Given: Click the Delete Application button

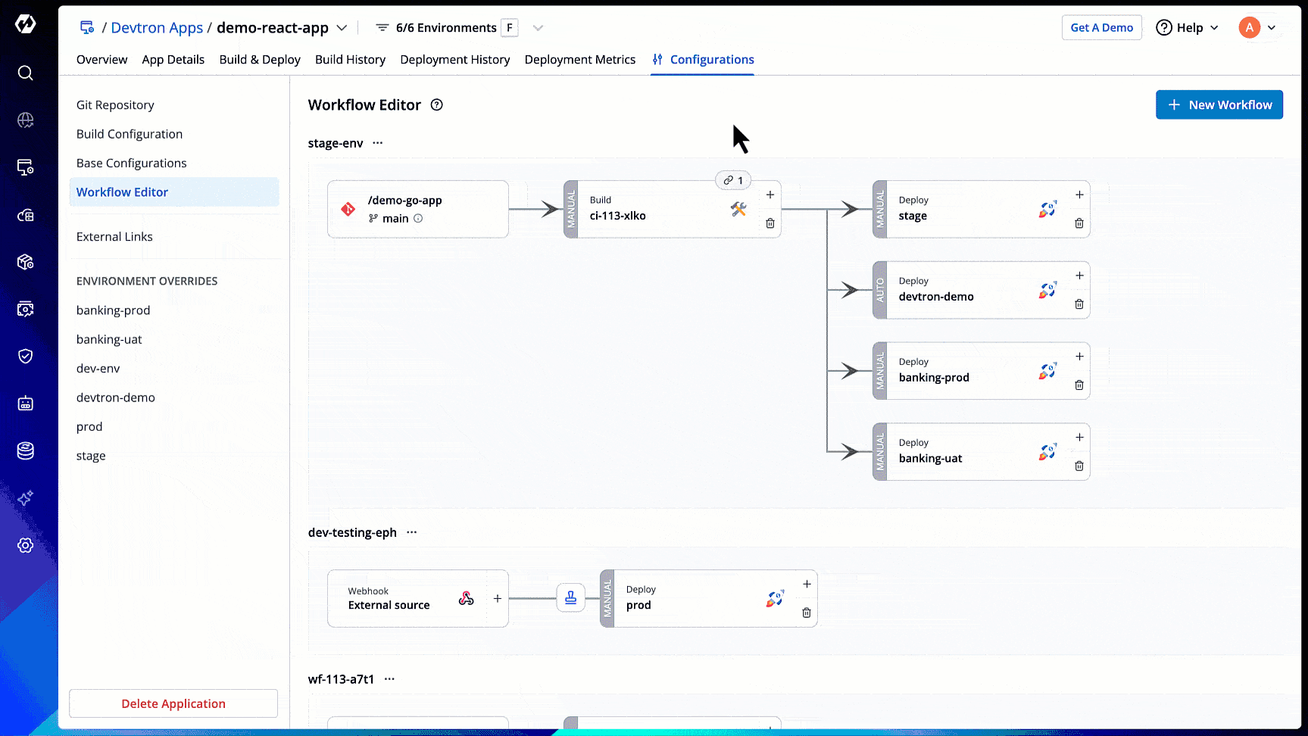Looking at the screenshot, I should 173,703.
